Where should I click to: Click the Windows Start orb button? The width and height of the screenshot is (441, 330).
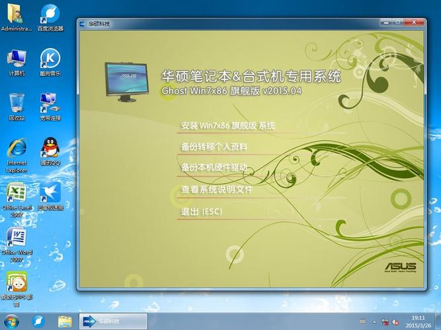click(x=12, y=321)
